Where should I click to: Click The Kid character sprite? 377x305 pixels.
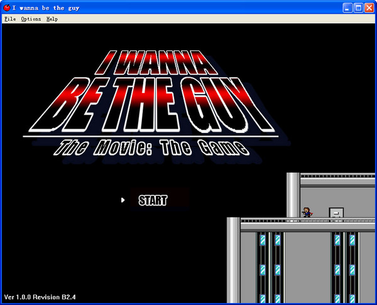307,213
